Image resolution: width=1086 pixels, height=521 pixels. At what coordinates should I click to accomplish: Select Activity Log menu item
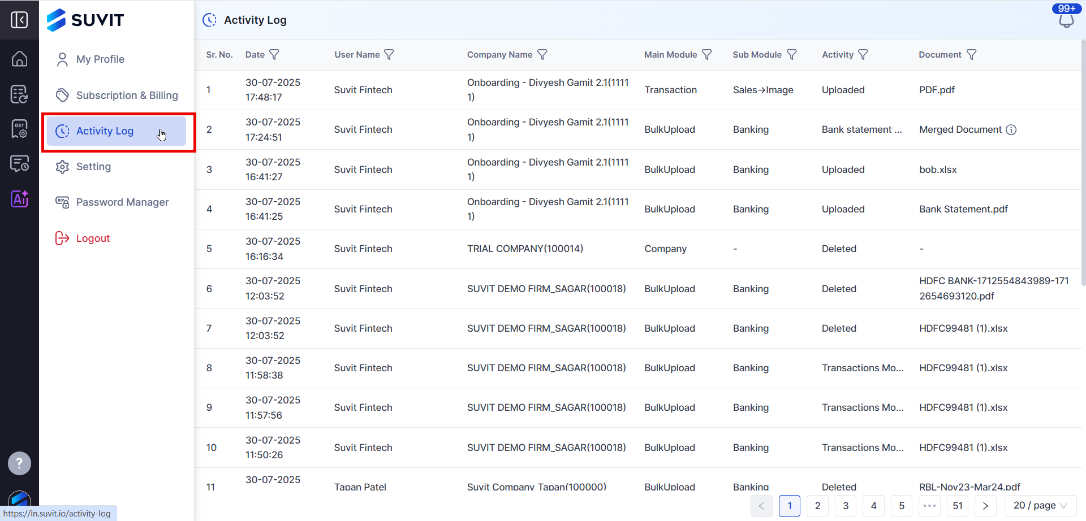[117, 131]
